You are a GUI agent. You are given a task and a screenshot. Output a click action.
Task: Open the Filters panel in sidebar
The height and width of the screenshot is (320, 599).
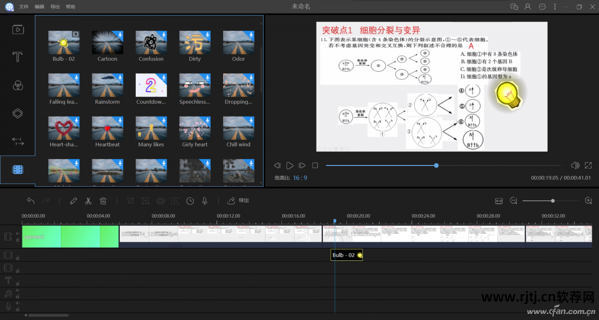coord(18,85)
